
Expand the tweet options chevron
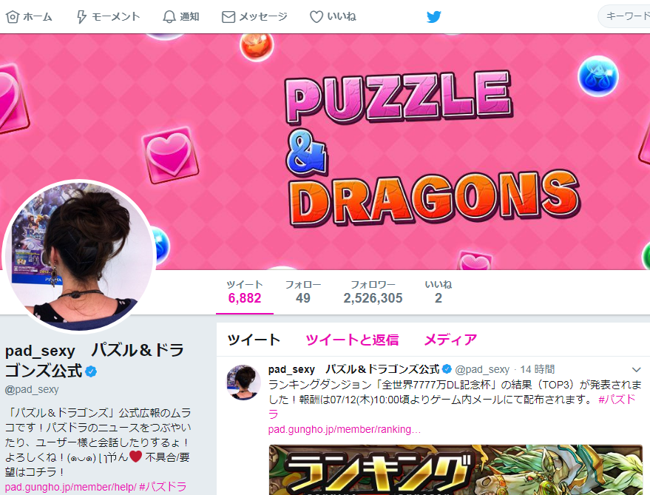(x=637, y=369)
